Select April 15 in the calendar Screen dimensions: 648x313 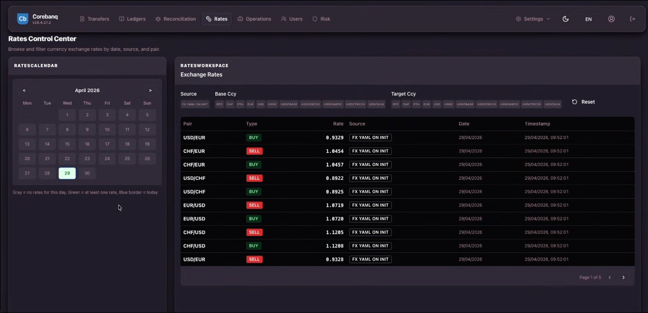click(67, 144)
